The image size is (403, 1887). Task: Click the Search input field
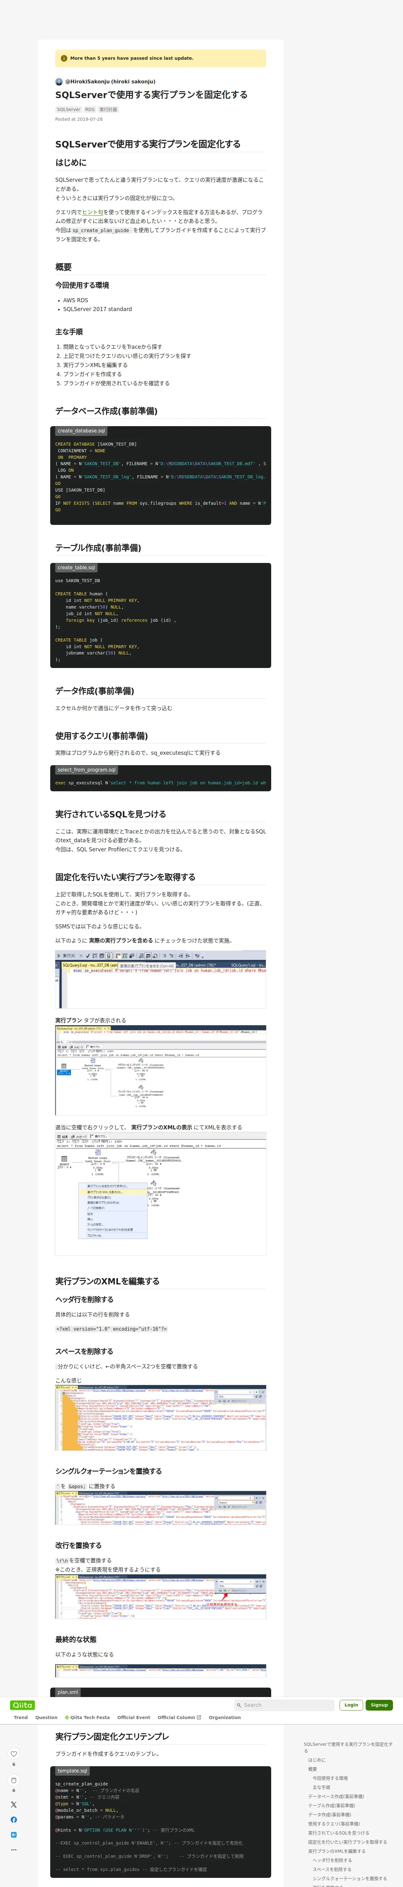pos(284,1705)
